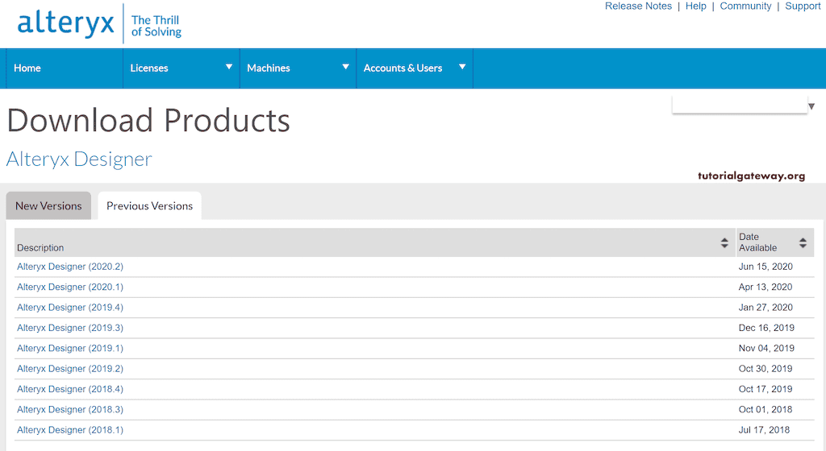Open the Release Notes link
This screenshot has width=826, height=451.
tap(638, 6)
